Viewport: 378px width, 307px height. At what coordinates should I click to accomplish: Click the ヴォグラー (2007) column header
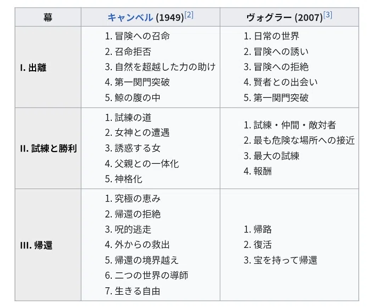click(289, 17)
